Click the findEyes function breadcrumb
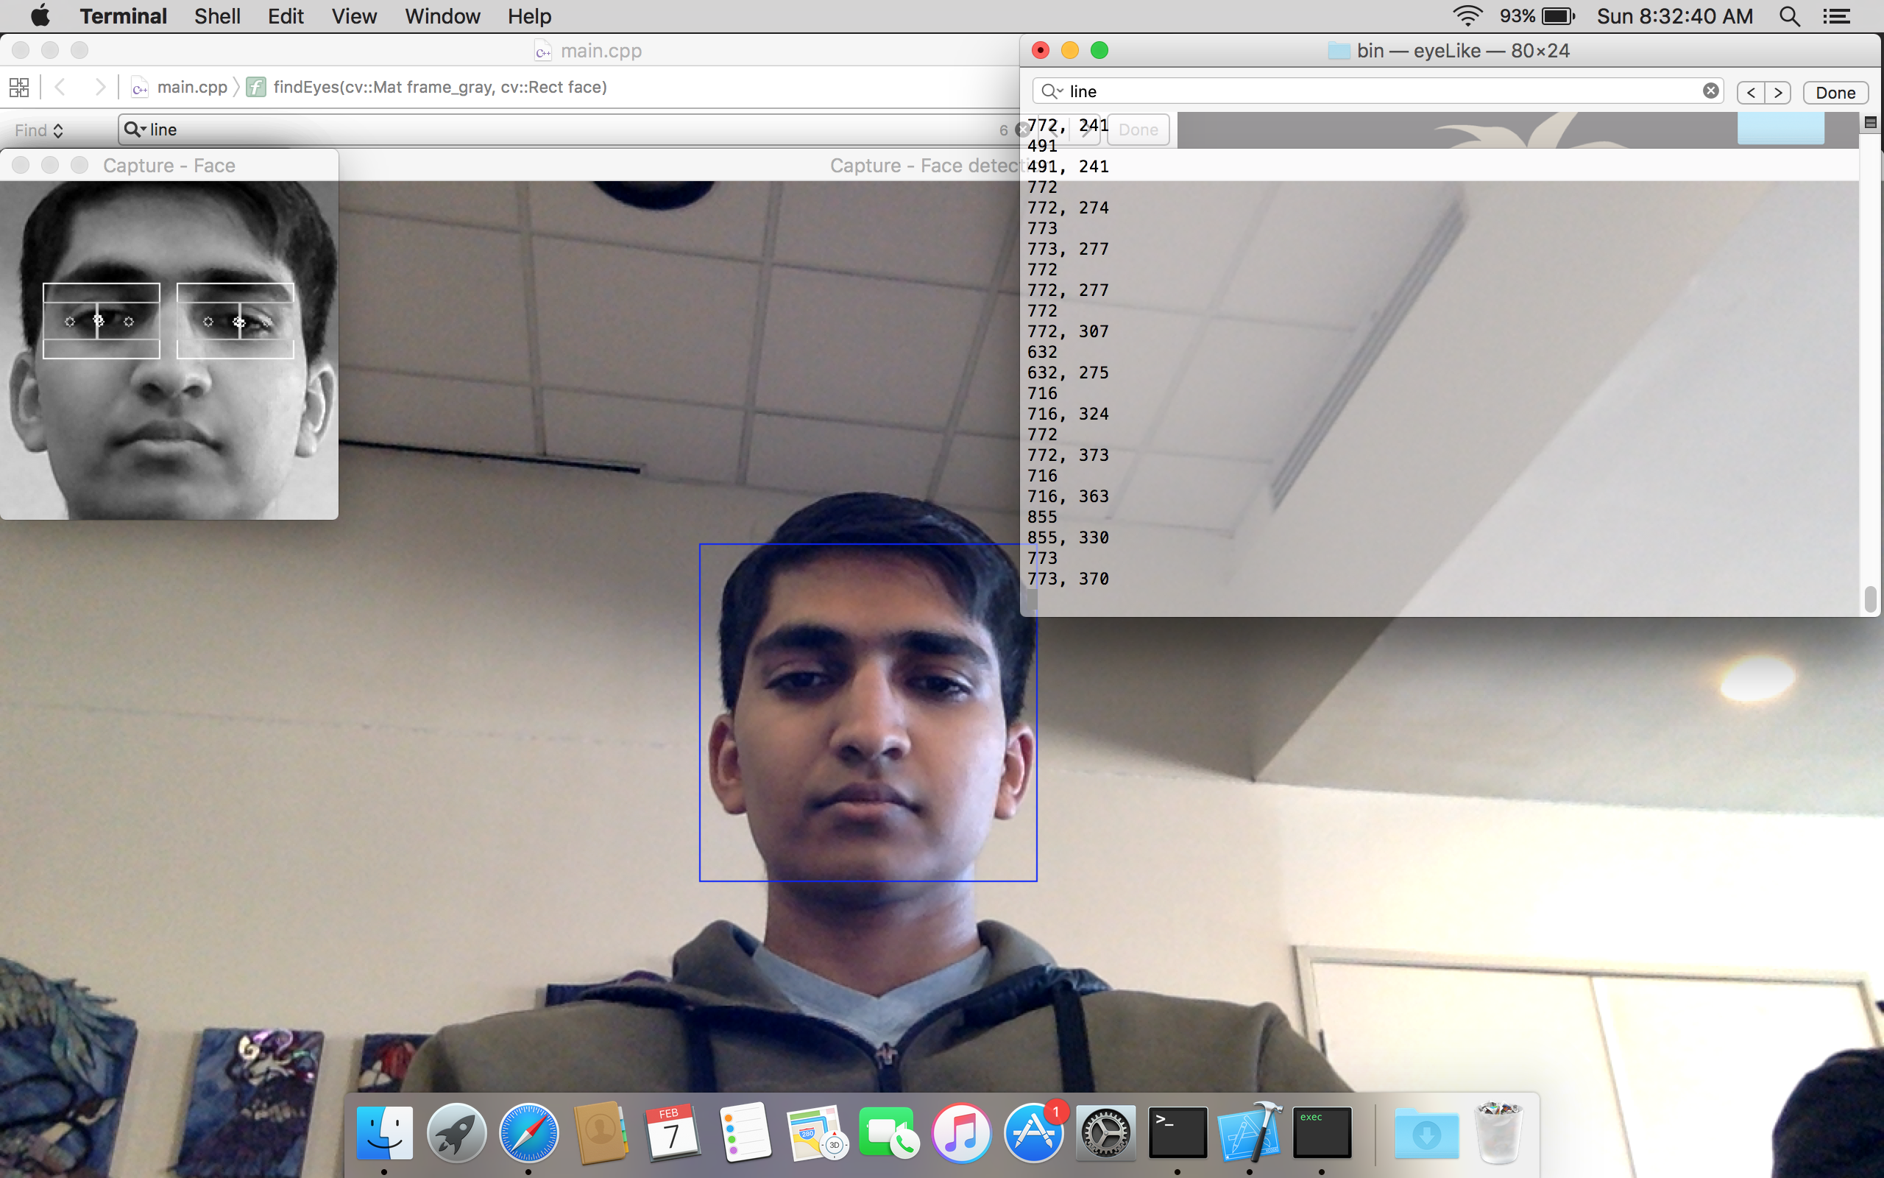Image resolution: width=1884 pixels, height=1178 pixels. (x=439, y=88)
